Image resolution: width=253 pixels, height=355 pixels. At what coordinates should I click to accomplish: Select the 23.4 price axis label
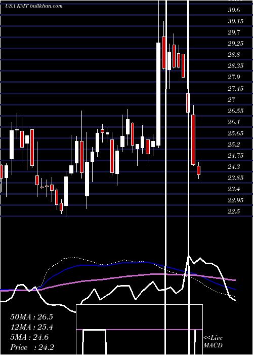[234, 189]
